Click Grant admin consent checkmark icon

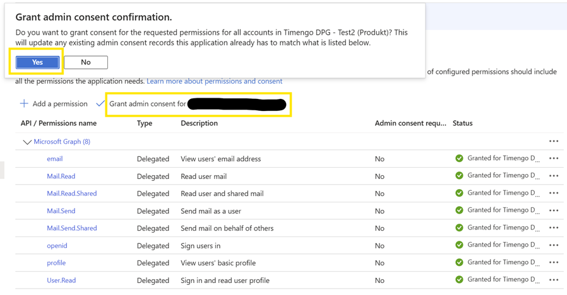click(x=100, y=103)
